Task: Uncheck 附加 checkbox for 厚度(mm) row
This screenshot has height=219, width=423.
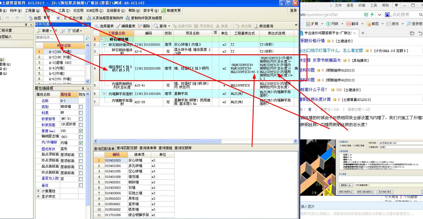Action: pyautogui.click(x=81, y=131)
